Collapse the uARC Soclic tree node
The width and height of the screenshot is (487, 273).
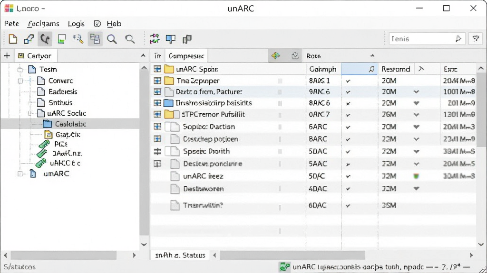click(x=30, y=113)
